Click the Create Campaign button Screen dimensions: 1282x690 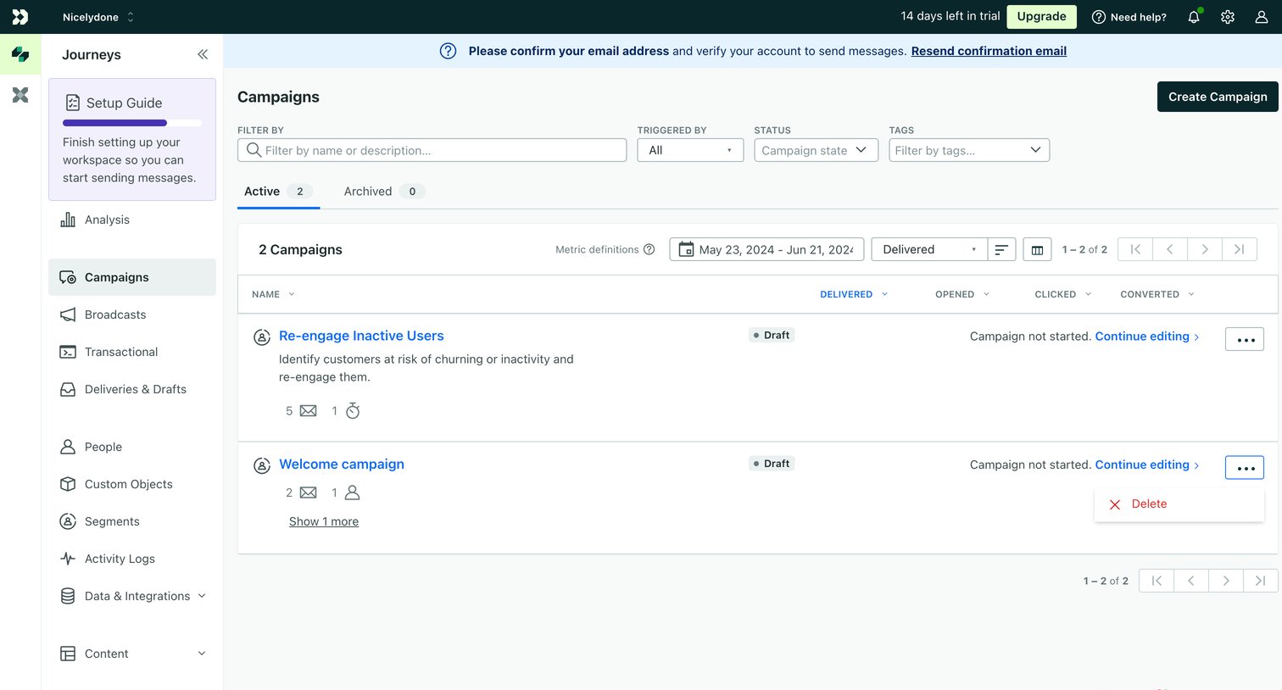pyautogui.click(x=1218, y=97)
